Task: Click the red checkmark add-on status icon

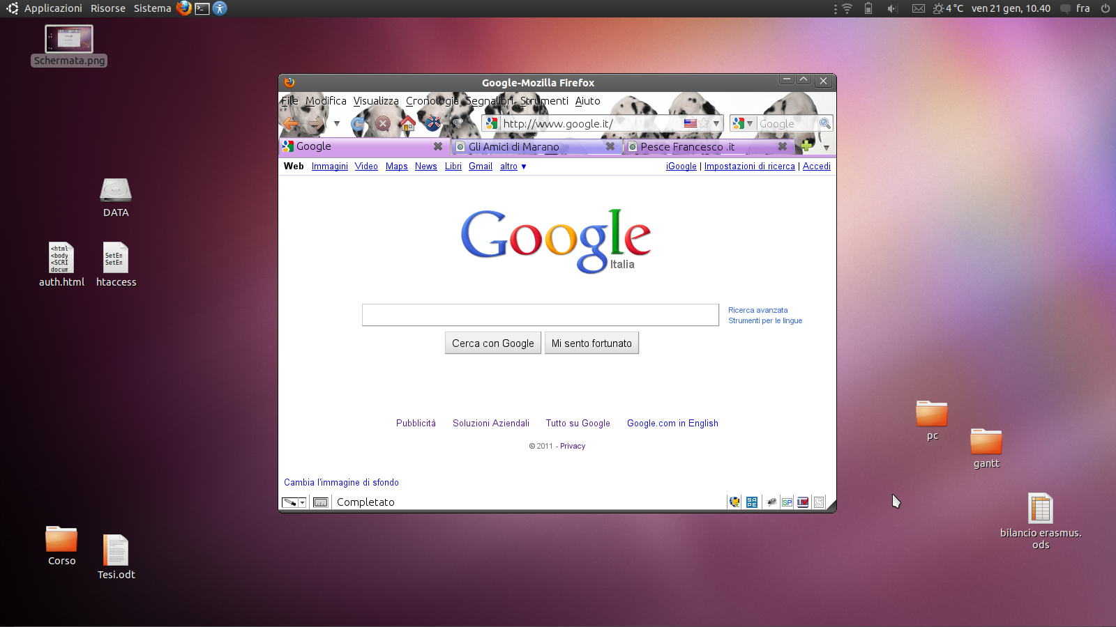Action: click(803, 502)
